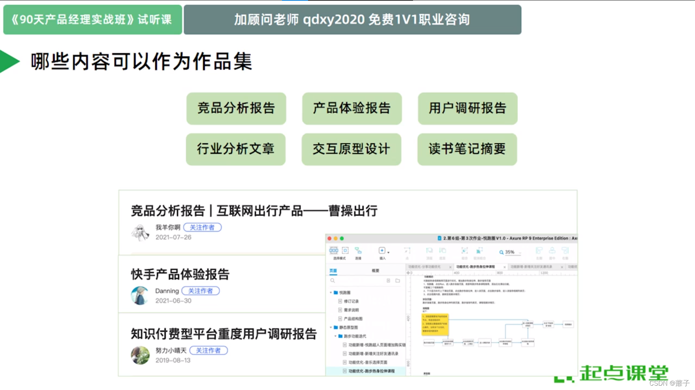Click the Send to Back (底层) icon

(x=442, y=250)
